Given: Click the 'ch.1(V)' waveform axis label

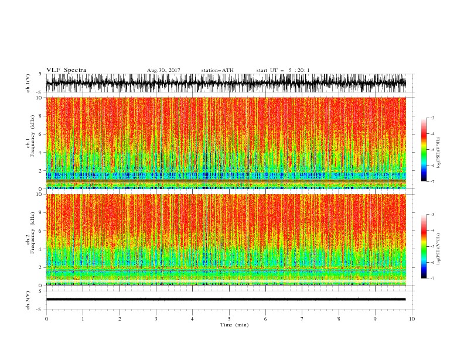Looking at the screenshot, I should coord(29,83).
